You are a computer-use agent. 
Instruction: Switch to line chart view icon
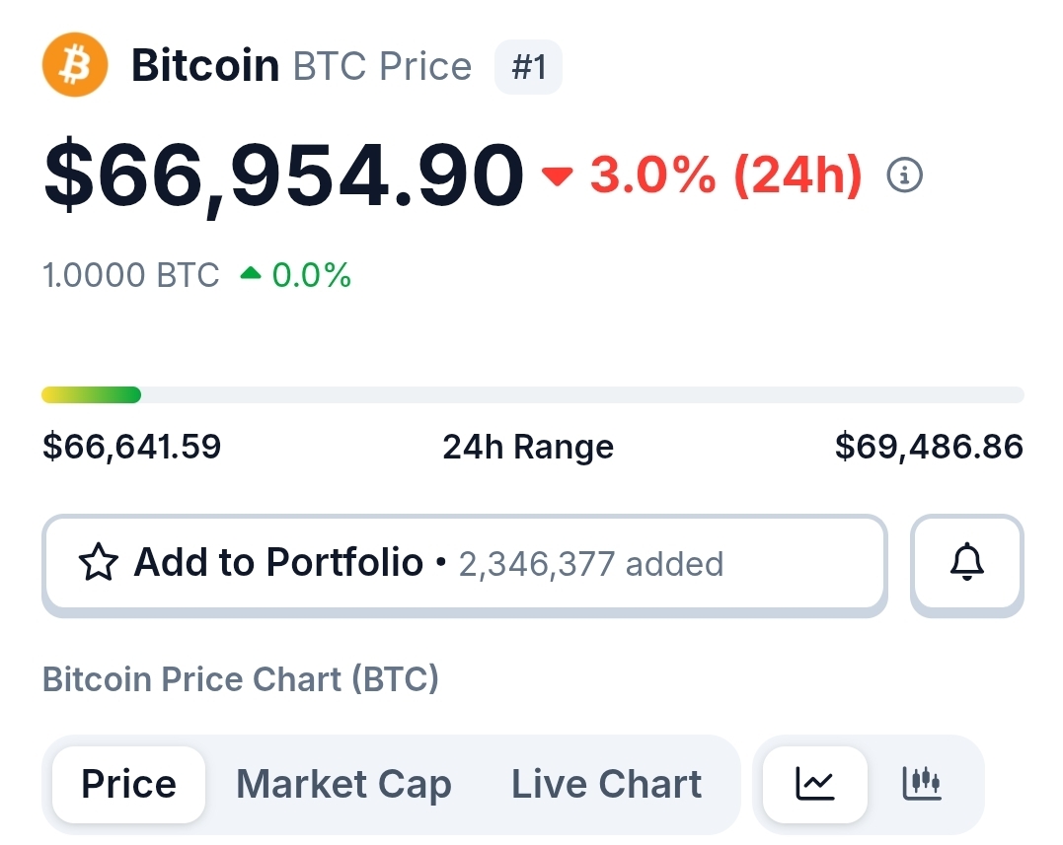815,784
